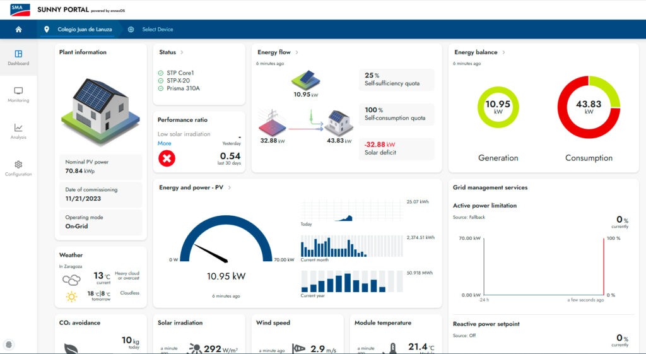Click the 25.07 kWh today total
The height and width of the screenshot is (354, 646).
pos(418,202)
